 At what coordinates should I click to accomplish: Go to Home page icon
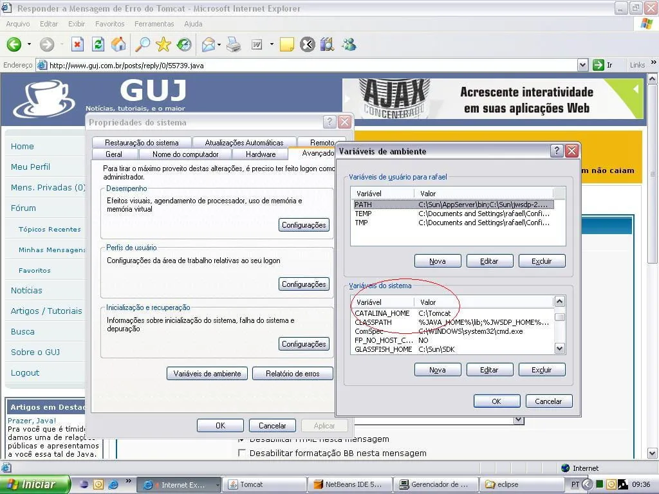(118, 44)
